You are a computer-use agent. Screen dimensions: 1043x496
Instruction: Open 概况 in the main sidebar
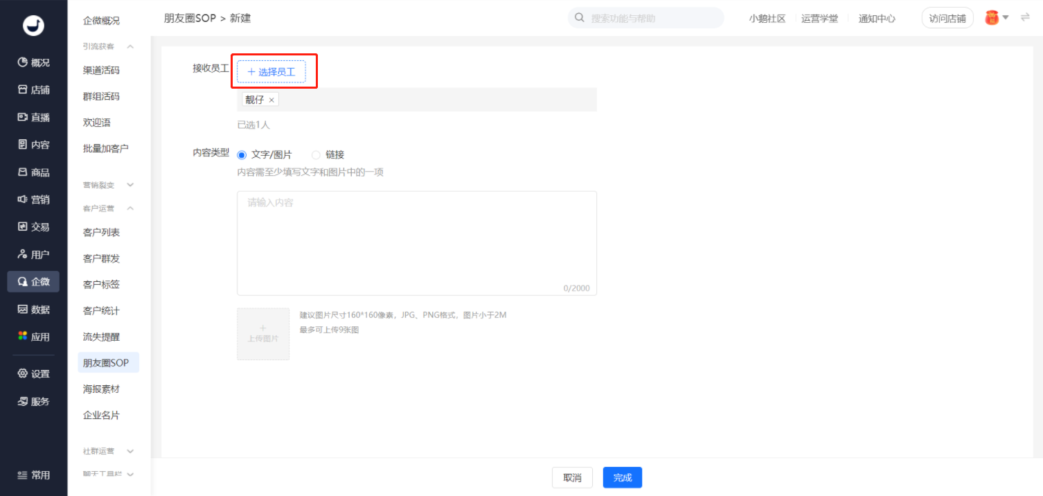(x=33, y=62)
